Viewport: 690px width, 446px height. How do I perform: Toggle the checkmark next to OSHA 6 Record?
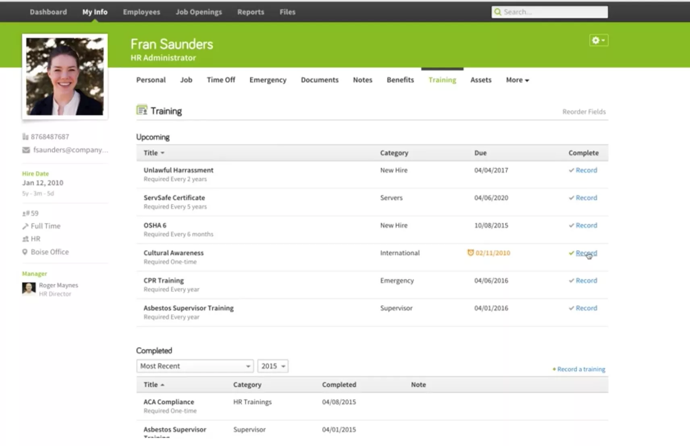[571, 225]
